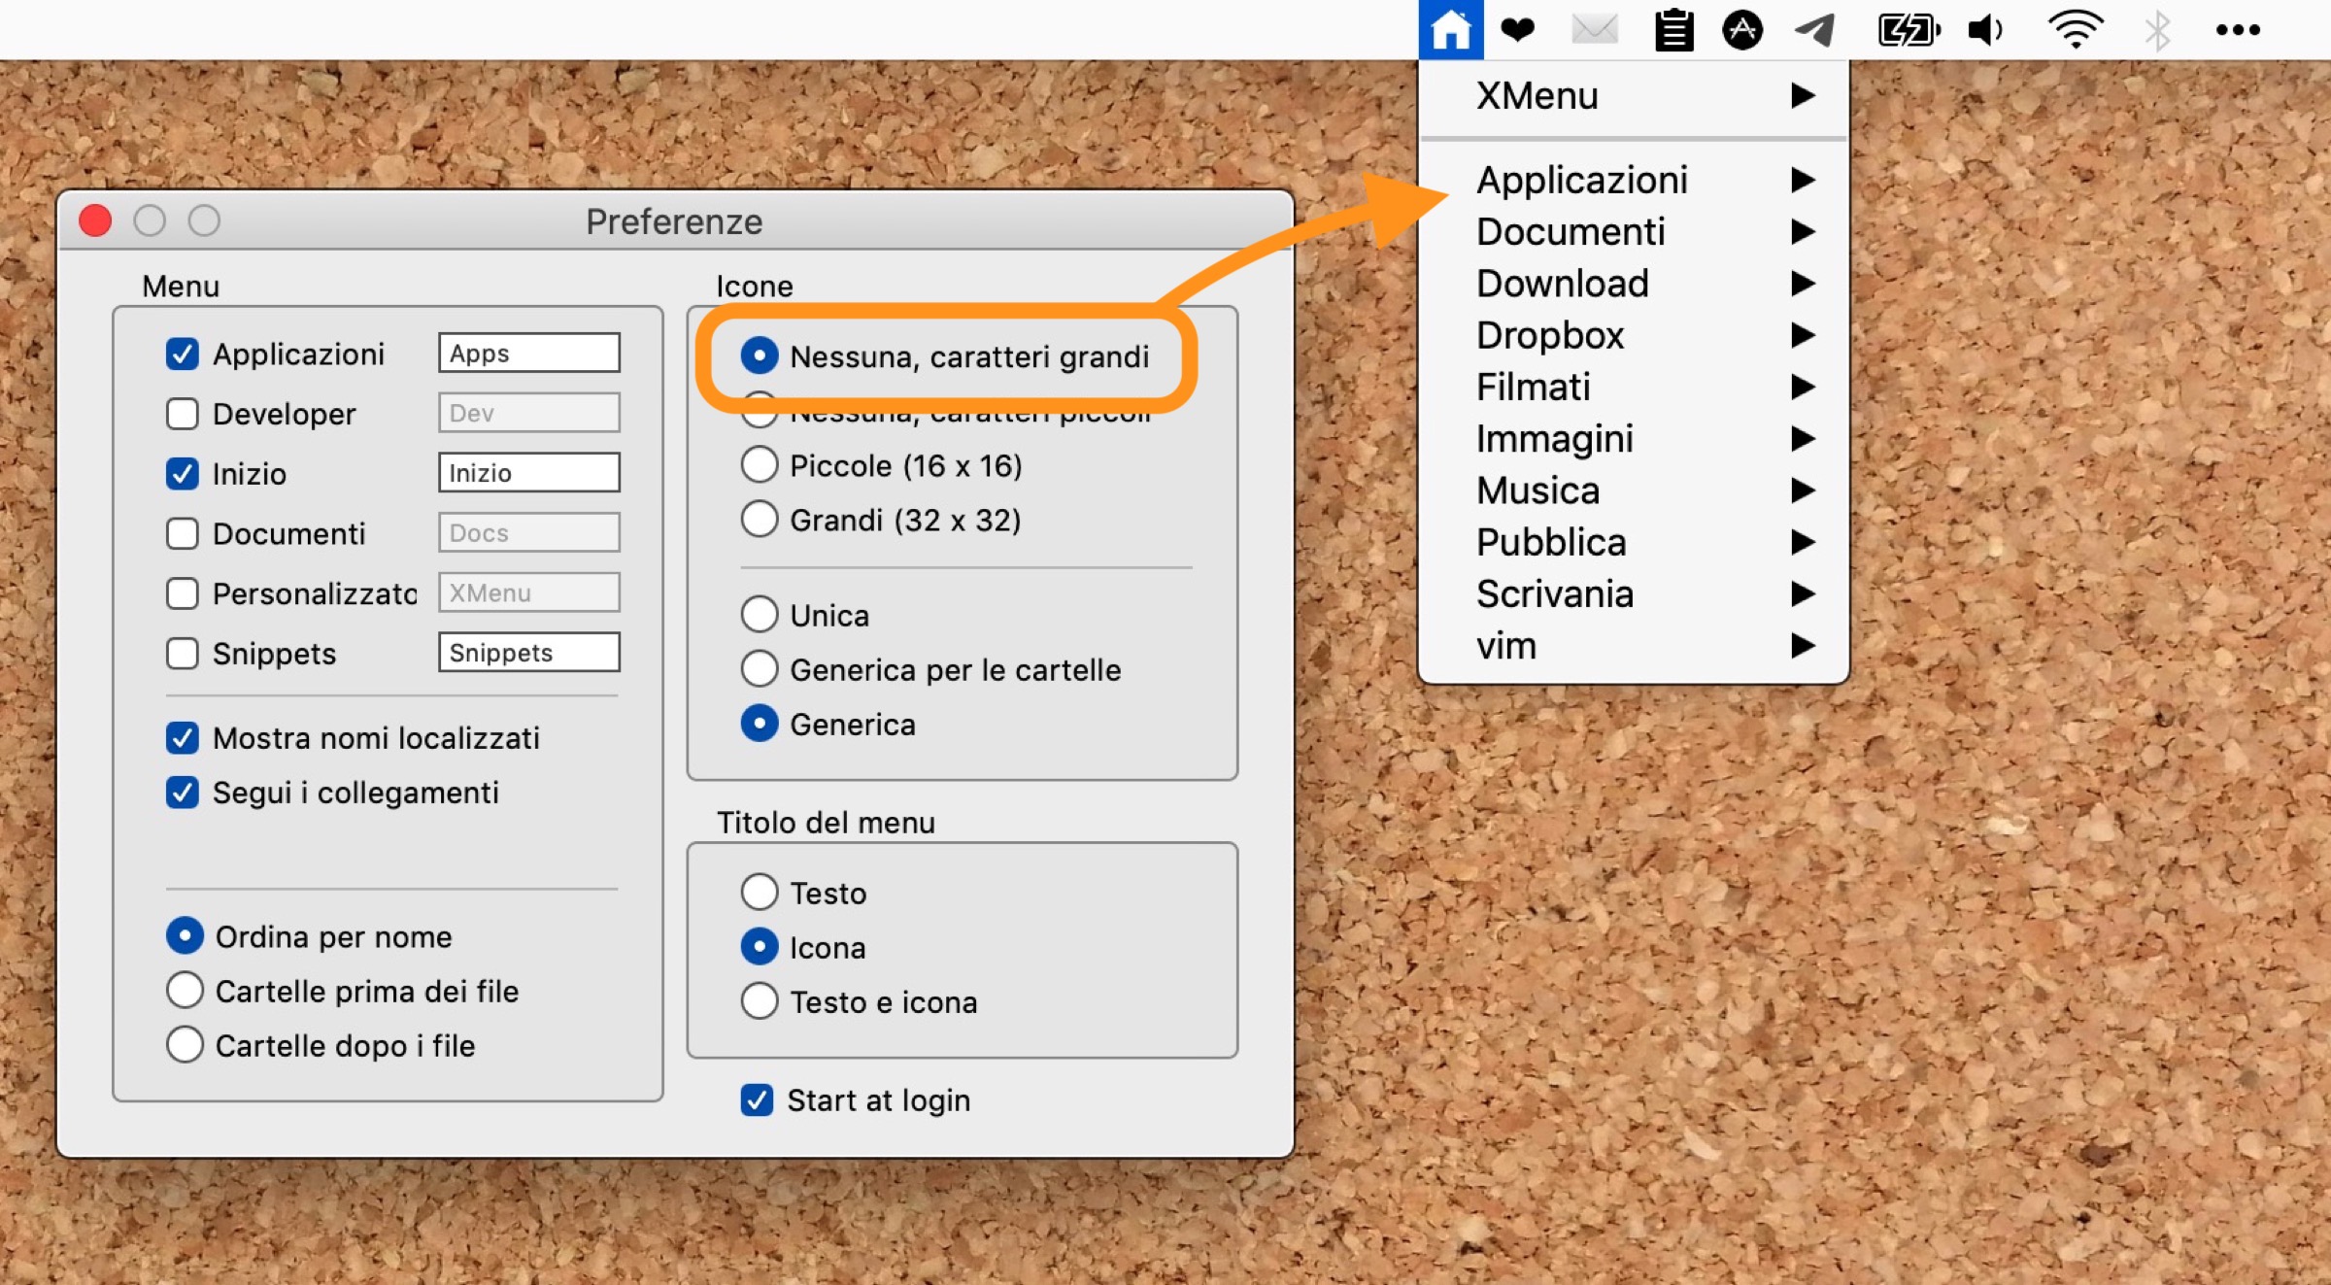Open the Scrivania menu item
The image size is (2331, 1285).
(1554, 594)
